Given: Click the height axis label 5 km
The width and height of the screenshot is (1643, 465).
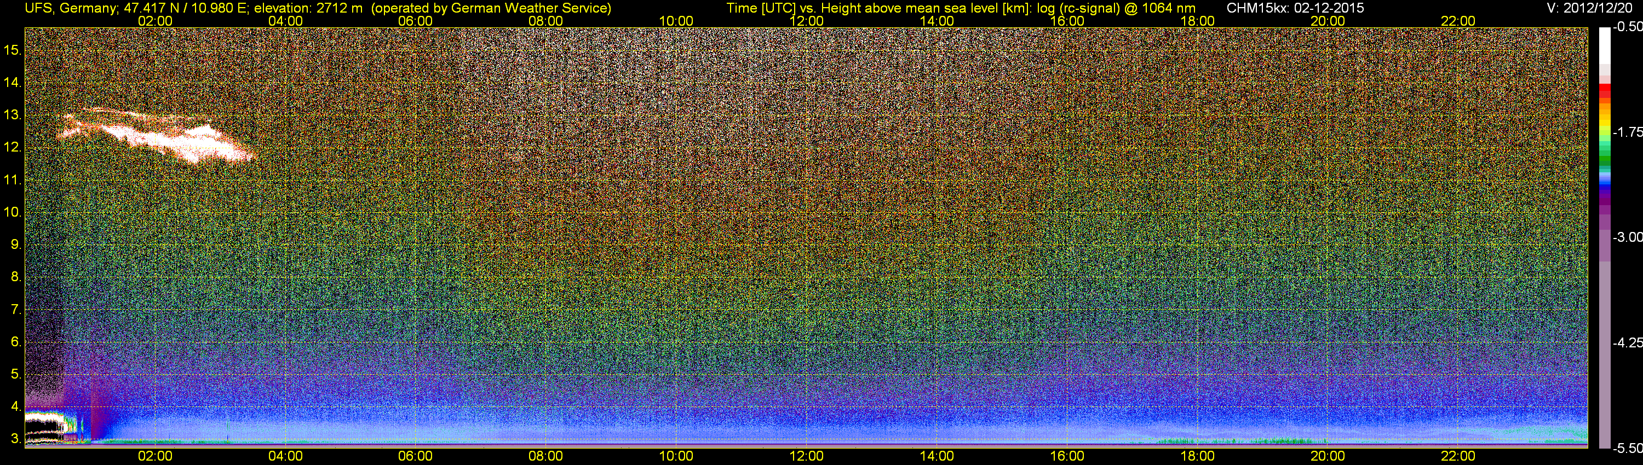Looking at the screenshot, I should pos(16,374).
